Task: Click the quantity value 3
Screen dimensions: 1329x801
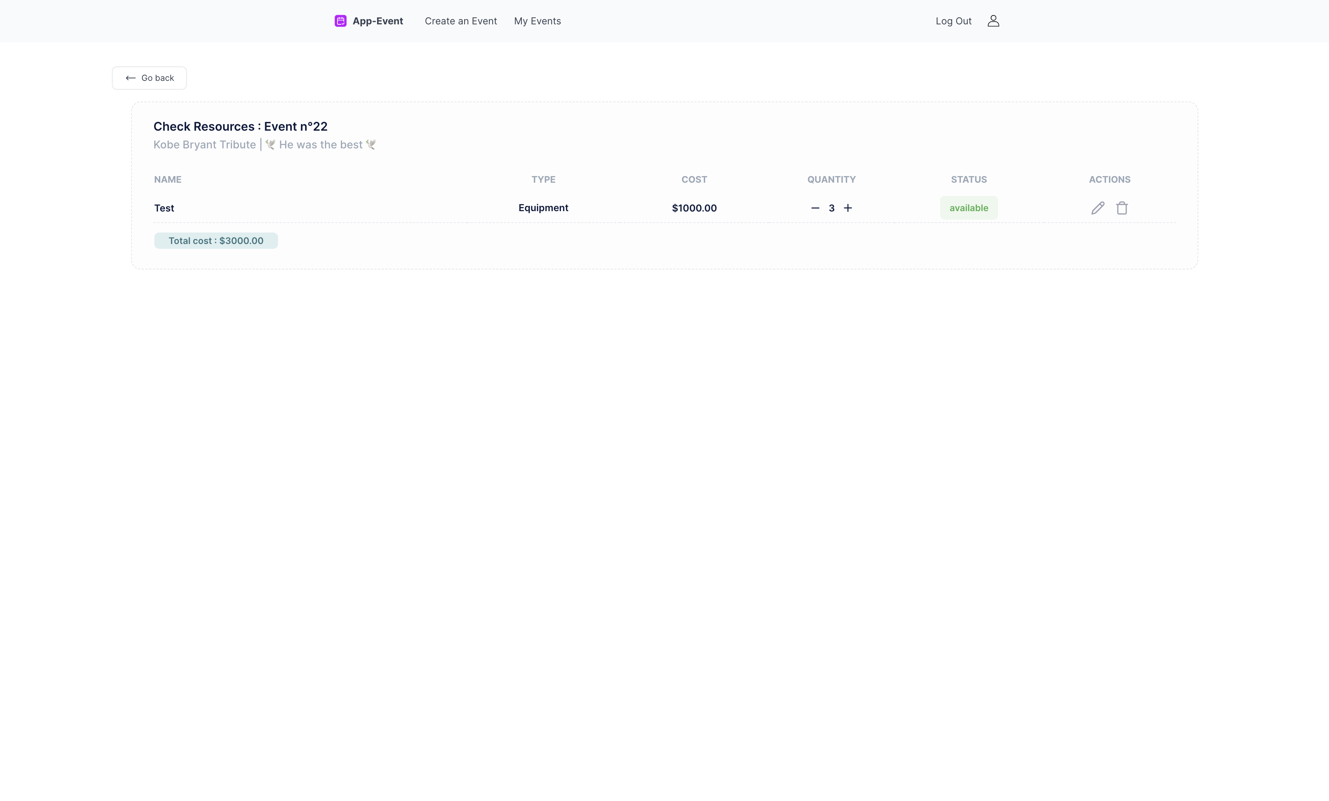Action: click(832, 208)
